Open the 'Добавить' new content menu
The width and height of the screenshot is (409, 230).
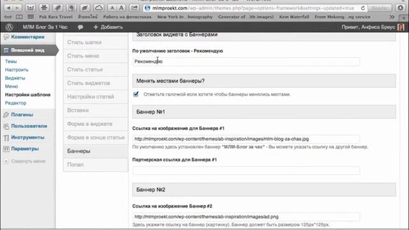click(x=108, y=27)
